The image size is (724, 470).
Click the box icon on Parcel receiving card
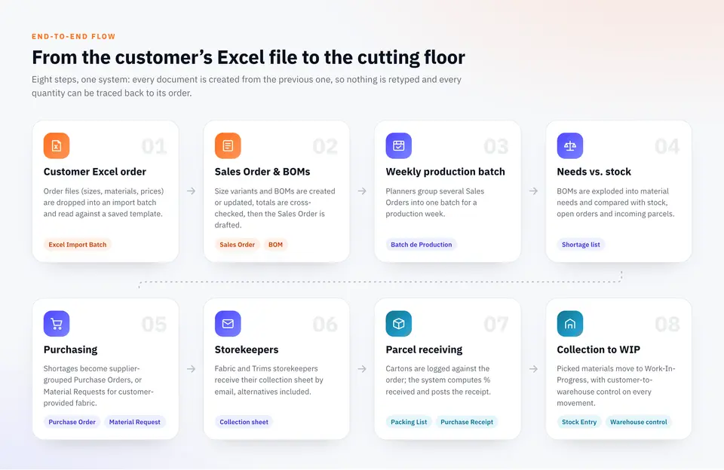click(398, 324)
